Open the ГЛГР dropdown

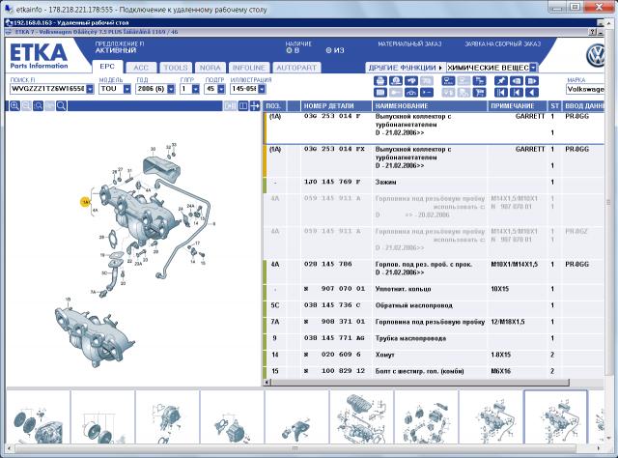pyautogui.click(x=195, y=89)
